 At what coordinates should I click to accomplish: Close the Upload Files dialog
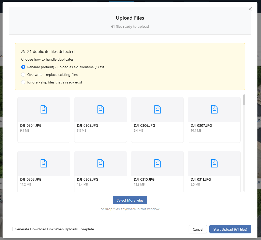tap(250, 9)
